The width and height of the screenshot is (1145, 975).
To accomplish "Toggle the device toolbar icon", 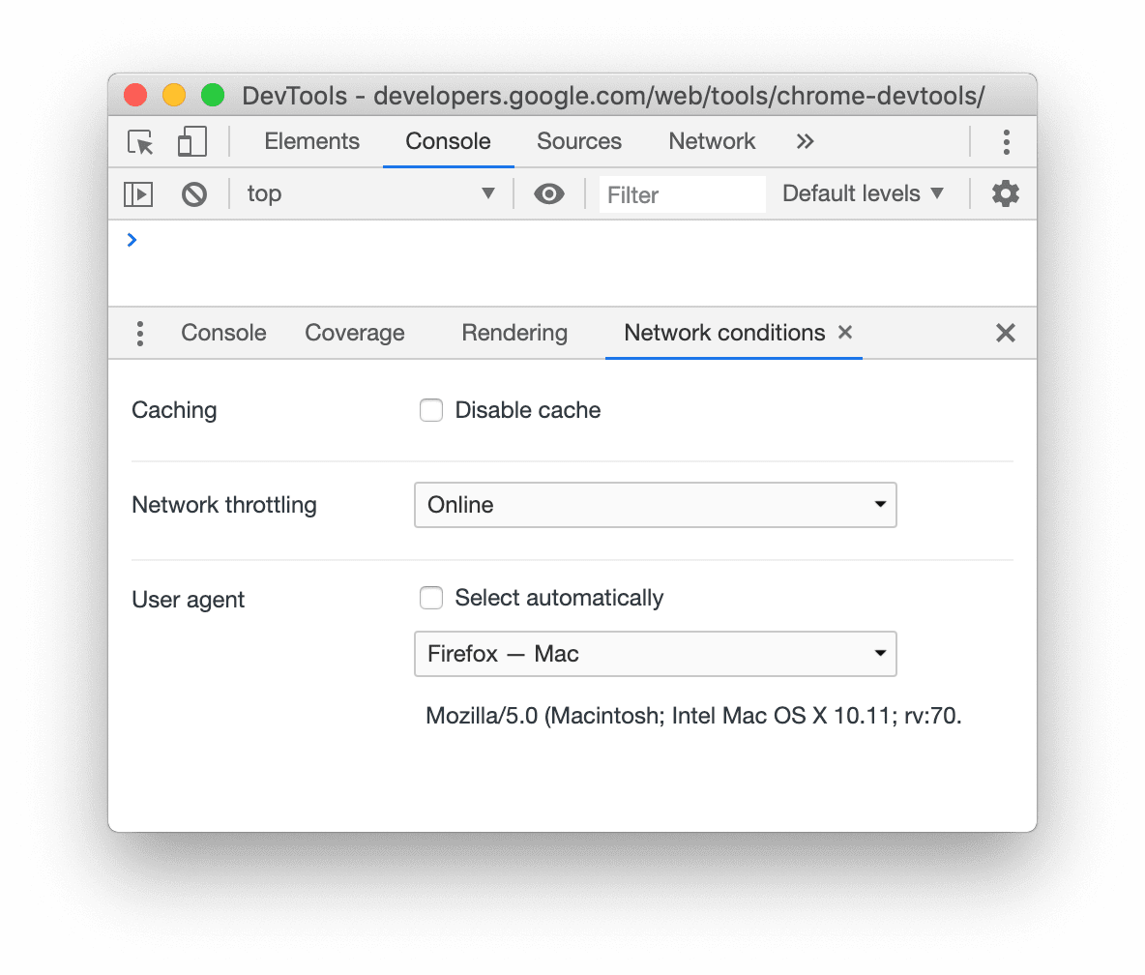I will [191, 141].
